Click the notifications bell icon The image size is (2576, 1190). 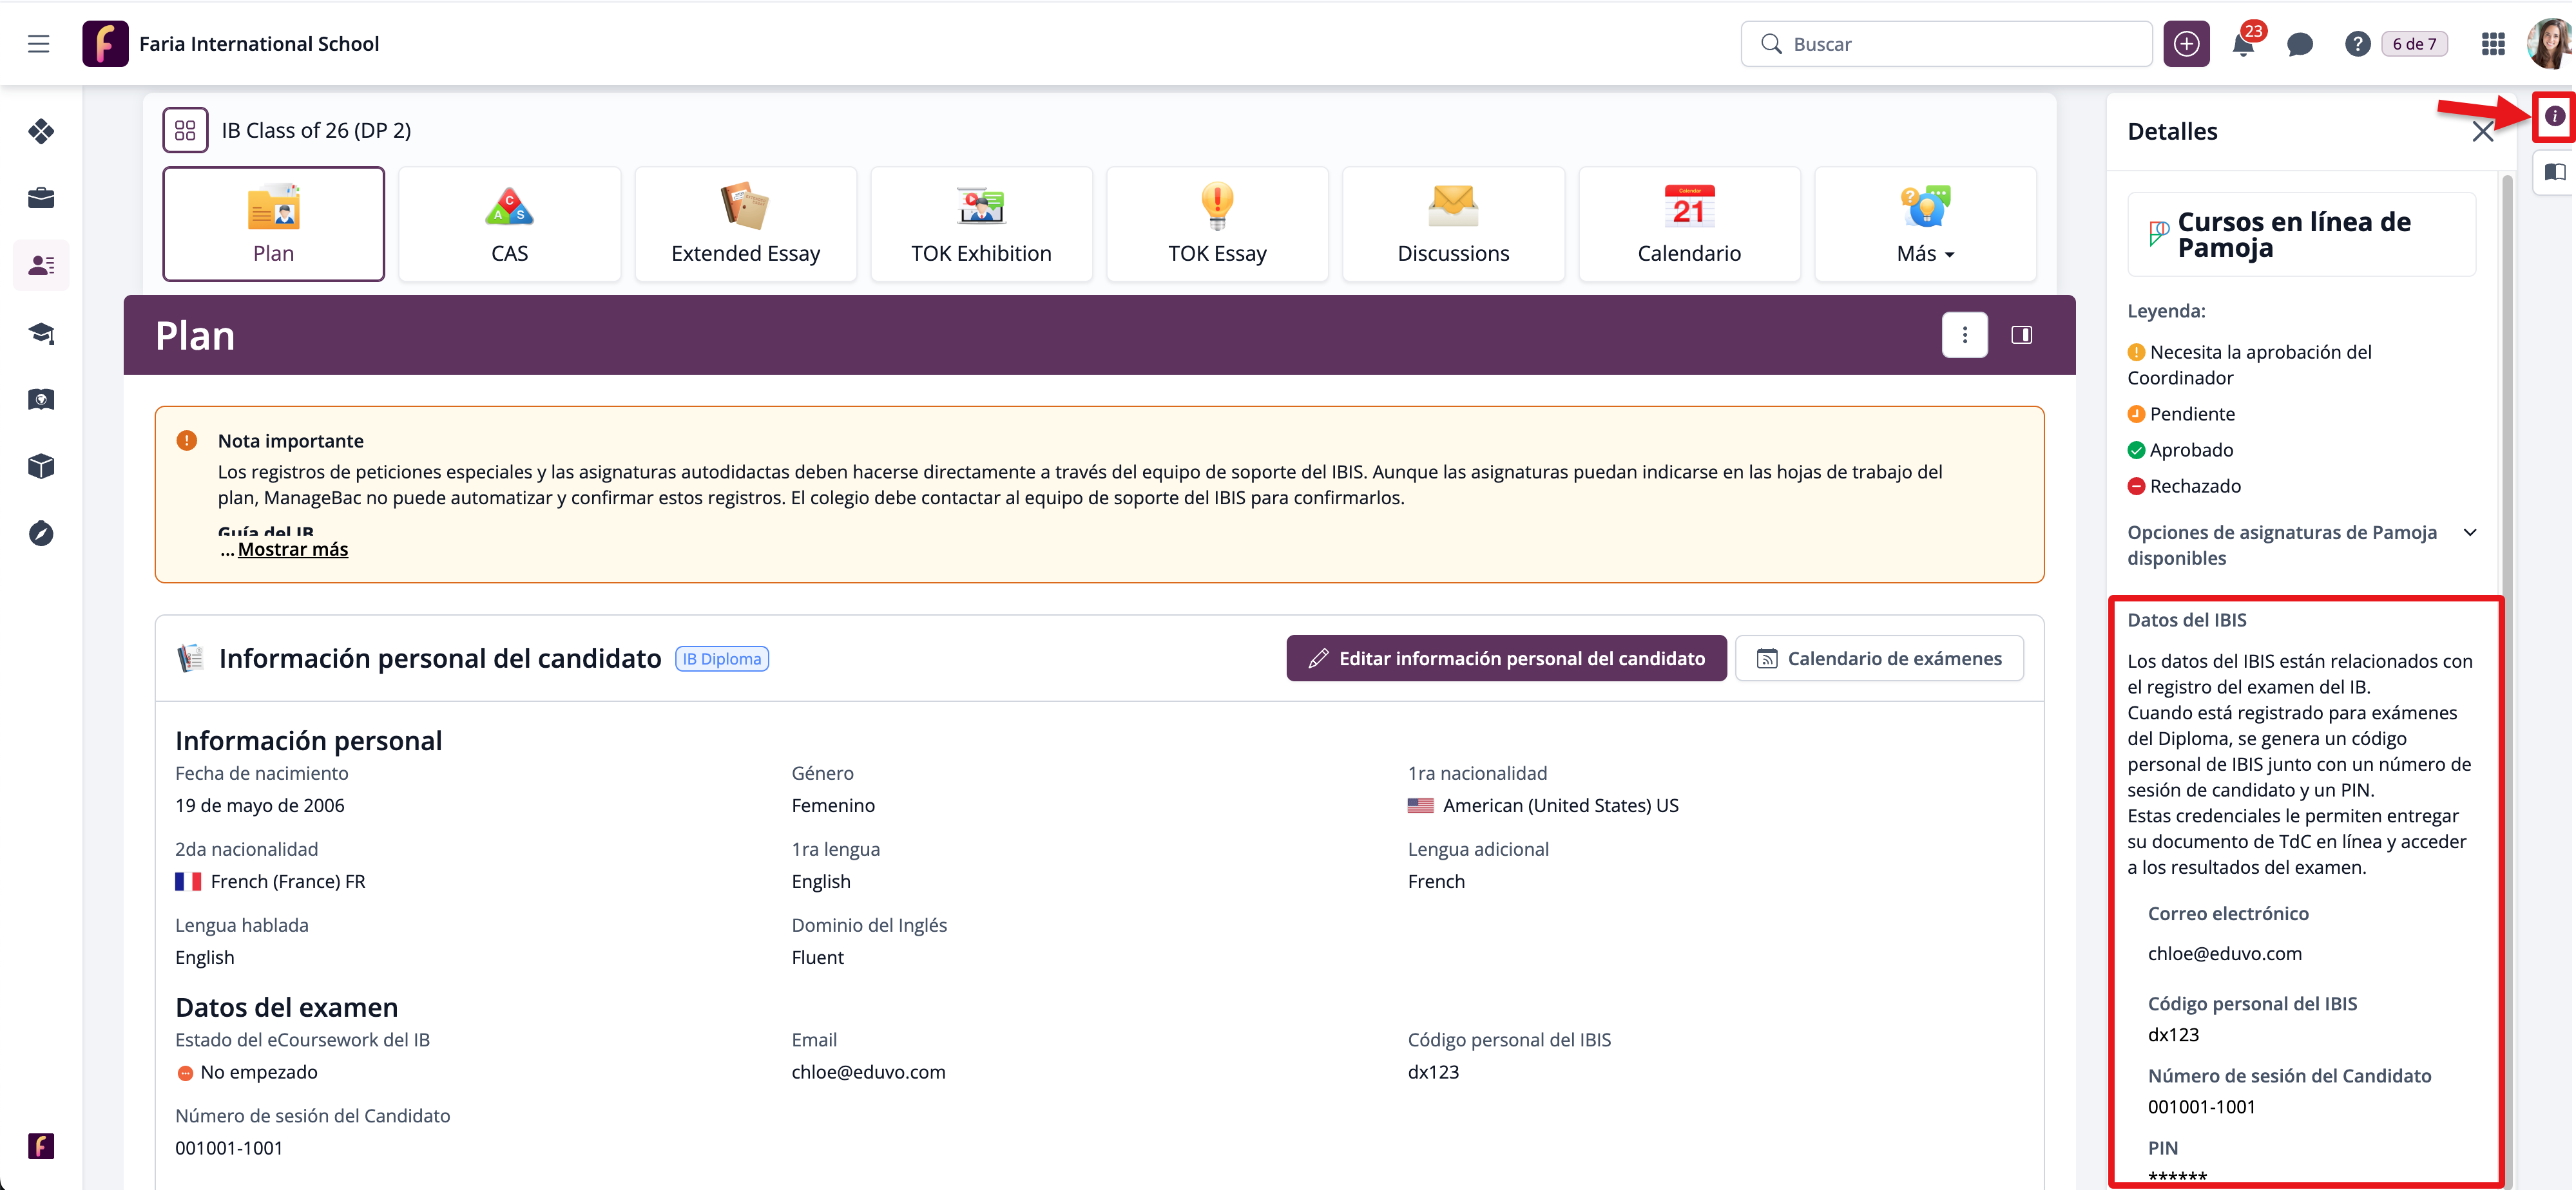(x=2243, y=45)
